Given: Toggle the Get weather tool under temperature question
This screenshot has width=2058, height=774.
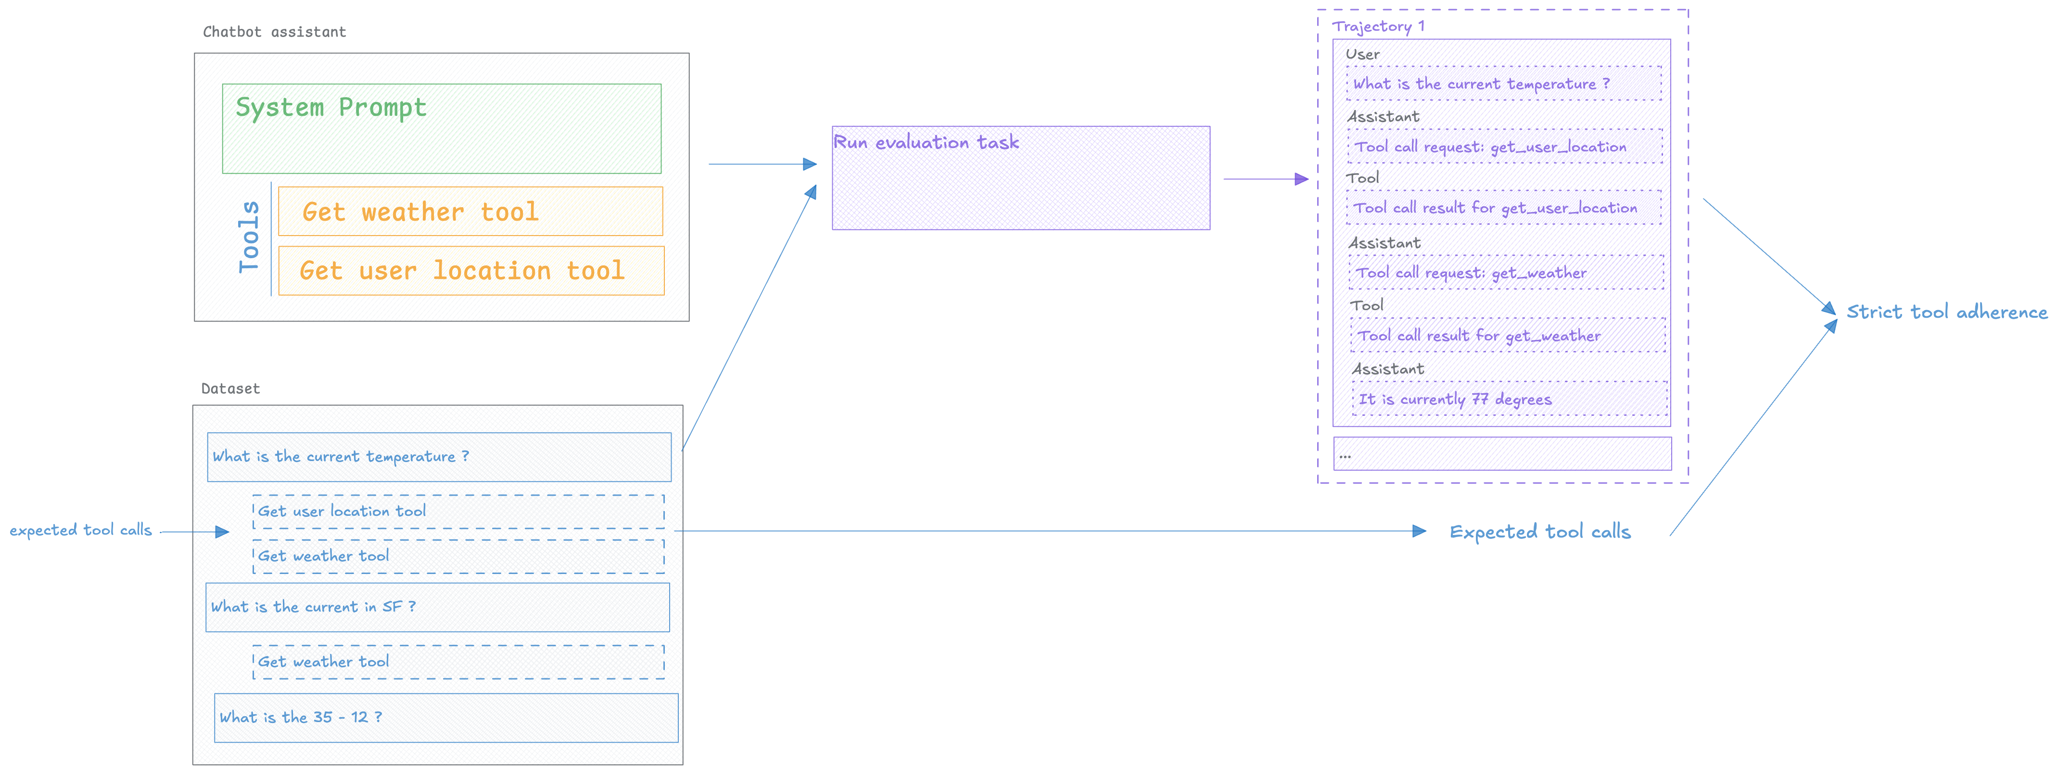Looking at the screenshot, I should [458, 556].
